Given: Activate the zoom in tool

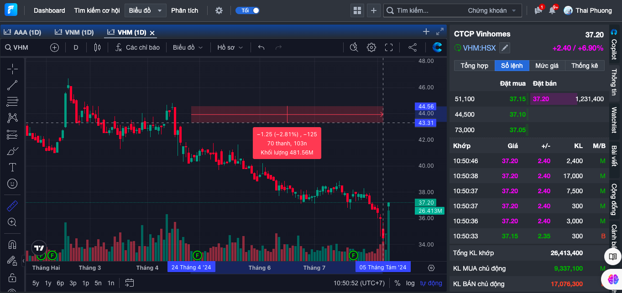Looking at the screenshot, I should point(12,222).
